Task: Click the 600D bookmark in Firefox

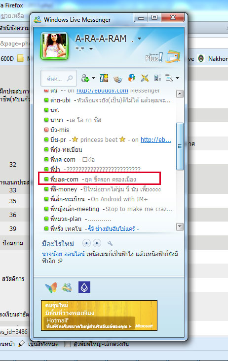Action: (x=7, y=59)
